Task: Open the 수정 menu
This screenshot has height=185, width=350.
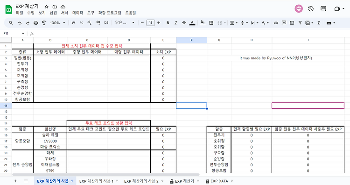Action: click(31, 13)
